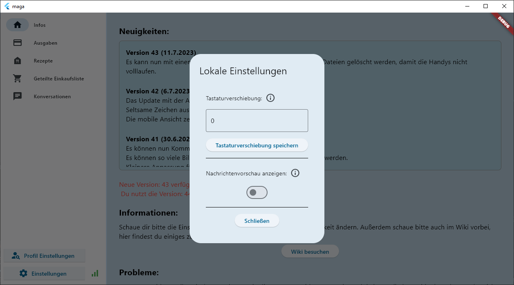Click the Neuigkeiten heading
Screen dimensions: 514x285
[144, 31]
